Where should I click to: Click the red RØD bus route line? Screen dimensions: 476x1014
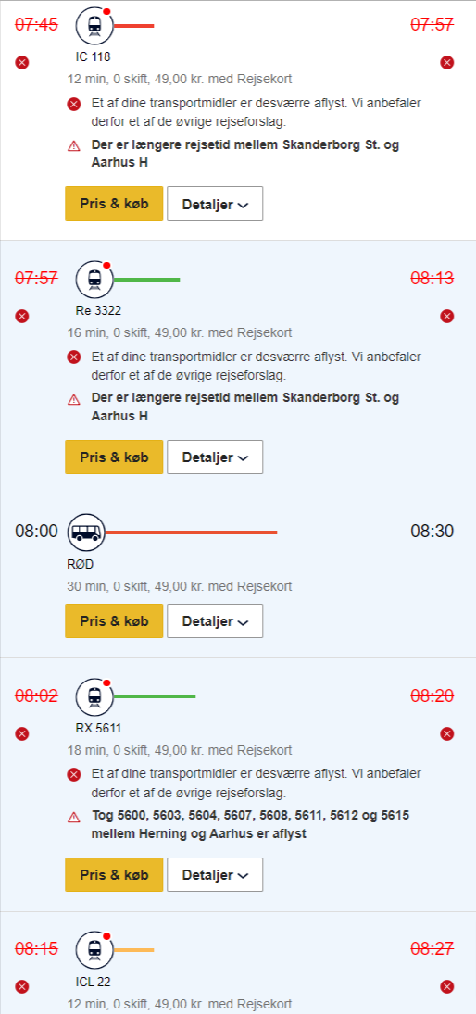191,532
